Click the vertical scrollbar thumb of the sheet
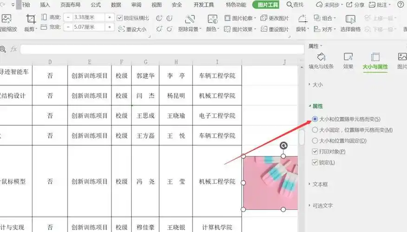The image size is (407, 232). [301, 137]
